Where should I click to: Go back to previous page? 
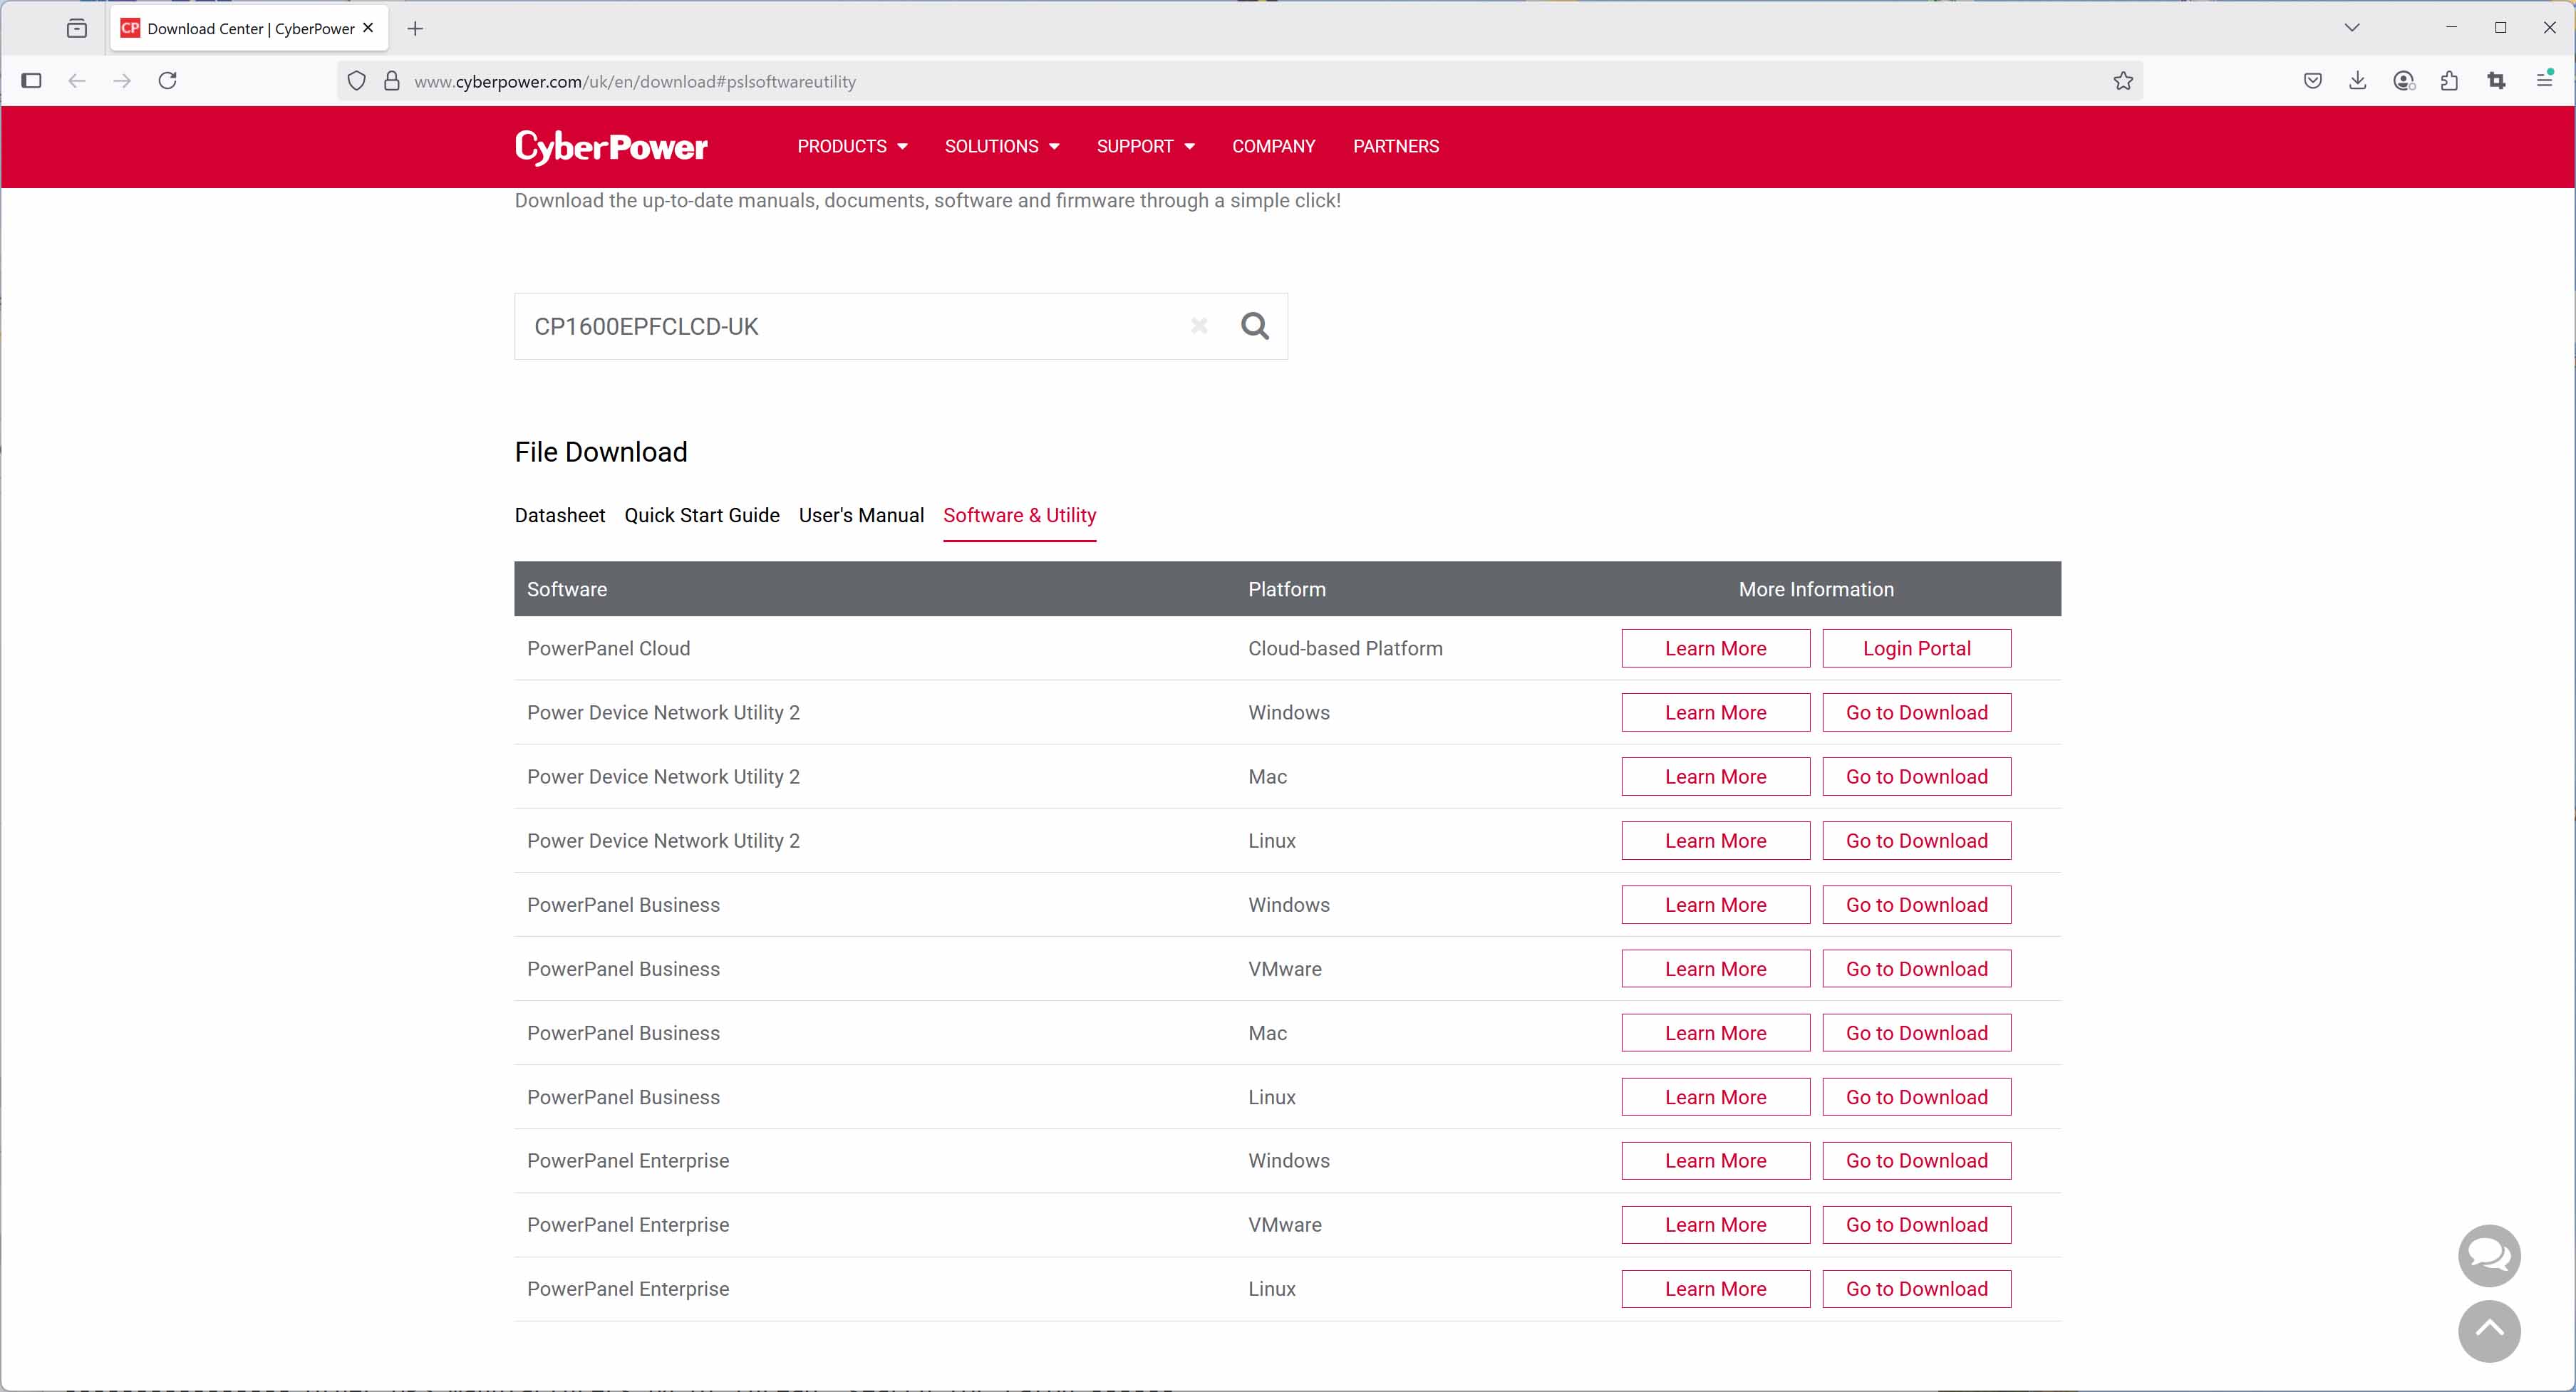pos(77,81)
